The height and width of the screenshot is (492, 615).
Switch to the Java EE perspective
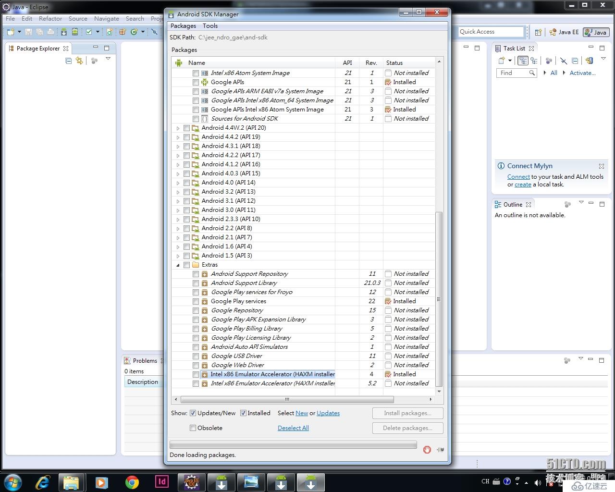[x=564, y=32]
